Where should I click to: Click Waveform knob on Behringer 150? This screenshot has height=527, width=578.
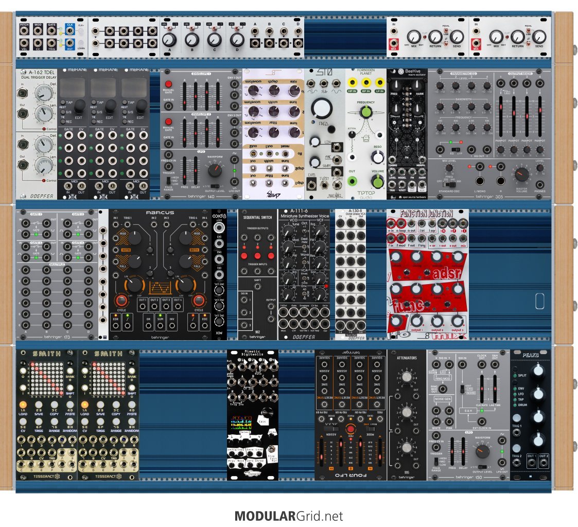point(482,451)
